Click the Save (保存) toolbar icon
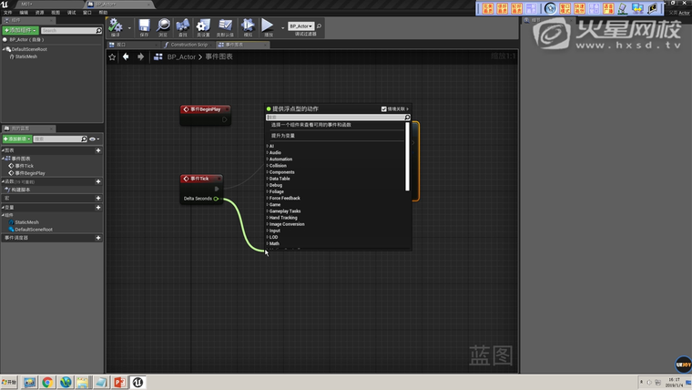The width and height of the screenshot is (692, 390). [144, 26]
